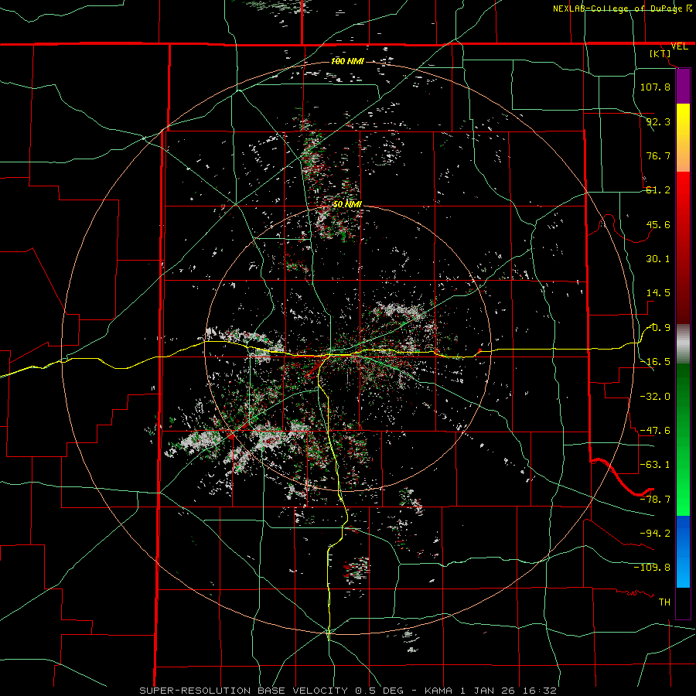Click the 100 NMI range ring label

coord(347,61)
